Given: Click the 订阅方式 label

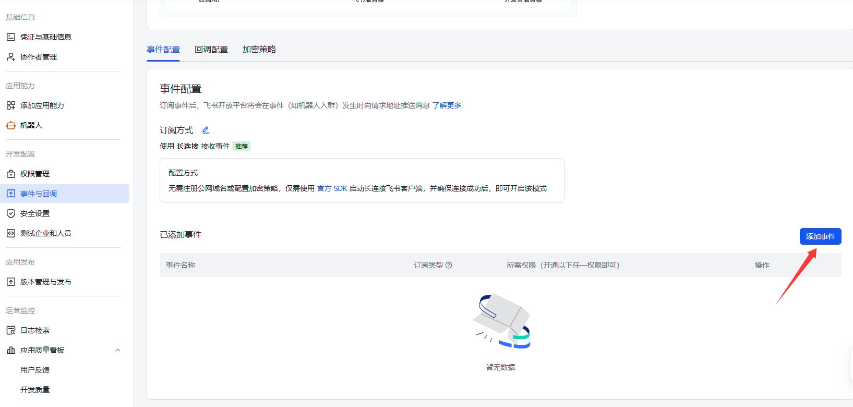Looking at the screenshot, I should pos(176,130).
